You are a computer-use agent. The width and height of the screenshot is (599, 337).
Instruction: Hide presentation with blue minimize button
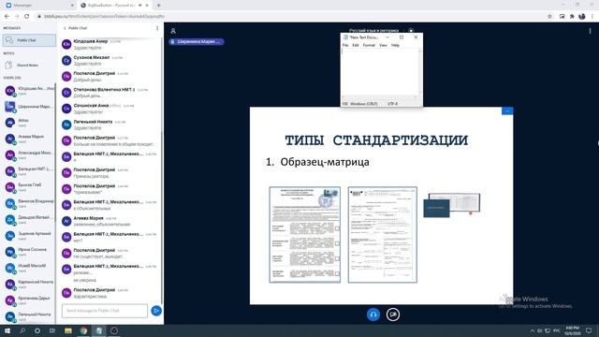tap(507, 110)
